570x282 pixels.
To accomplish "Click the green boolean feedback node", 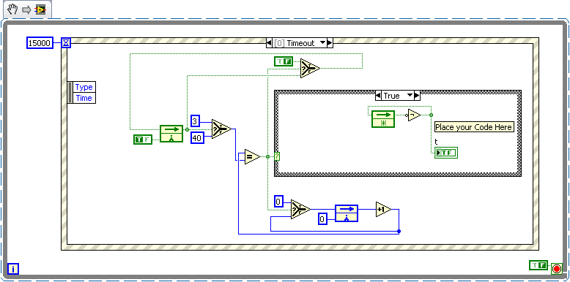I will tap(171, 134).
